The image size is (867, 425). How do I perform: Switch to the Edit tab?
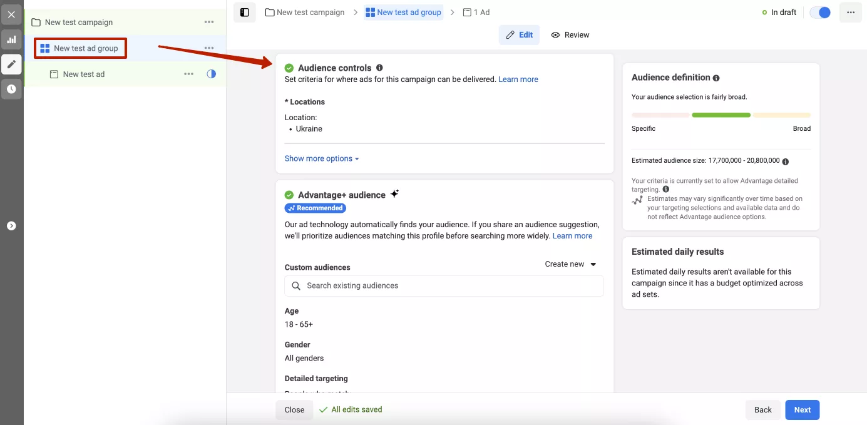519,35
